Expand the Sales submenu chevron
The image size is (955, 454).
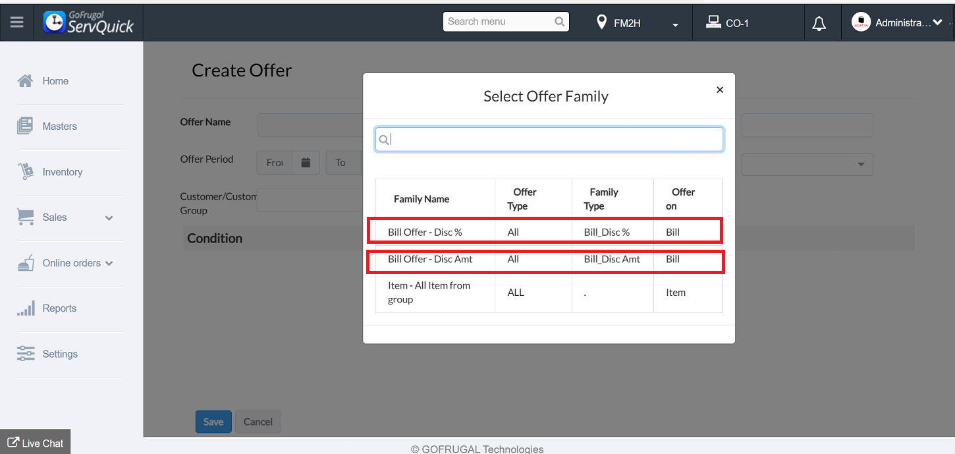[x=109, y=218]
